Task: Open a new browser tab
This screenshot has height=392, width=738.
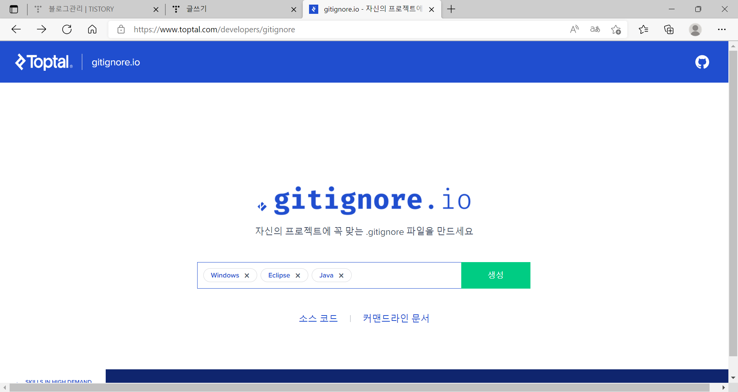Action: (x=451, y=9)
